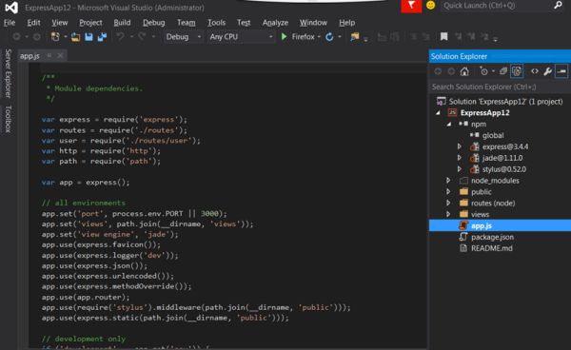Viewport: 571px width, 350px height.
Task: Open the Debug menu
Action: point(153,23)
